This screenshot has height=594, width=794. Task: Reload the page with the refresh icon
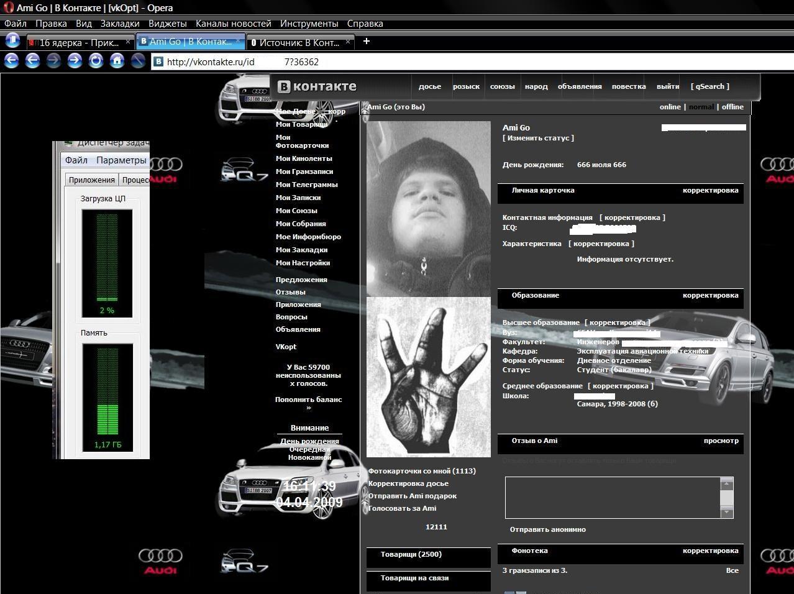[x=96, y=61]
